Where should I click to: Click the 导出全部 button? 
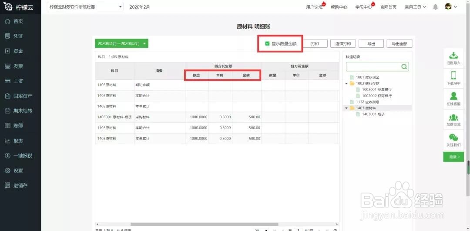(x=399, y=44)
